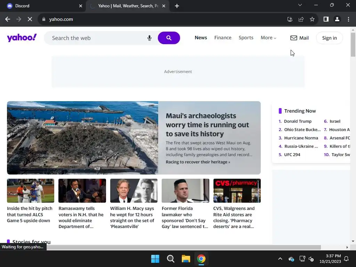Open the taskbar clock showing 3:37 PM
This screenshot has width=356, height=267.
point(330,259)
